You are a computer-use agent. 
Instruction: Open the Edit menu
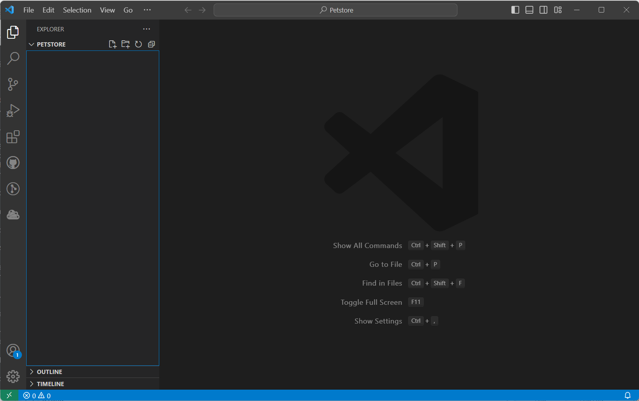49,10
